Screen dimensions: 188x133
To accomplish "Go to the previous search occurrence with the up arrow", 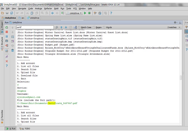I will tap(61, 27).
